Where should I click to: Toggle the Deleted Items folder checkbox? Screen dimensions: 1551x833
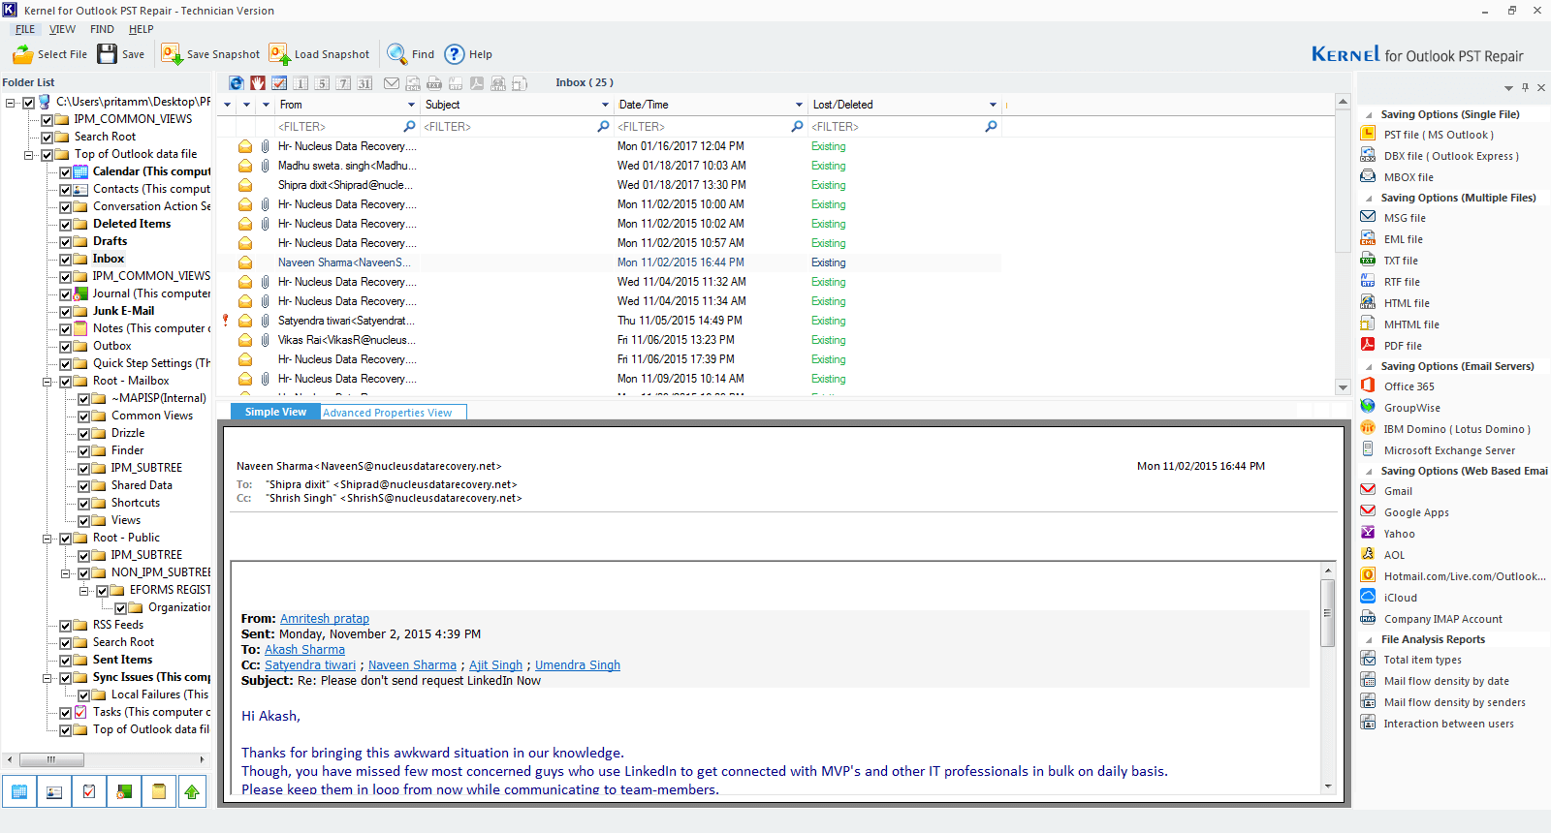[x=65, y=225]
